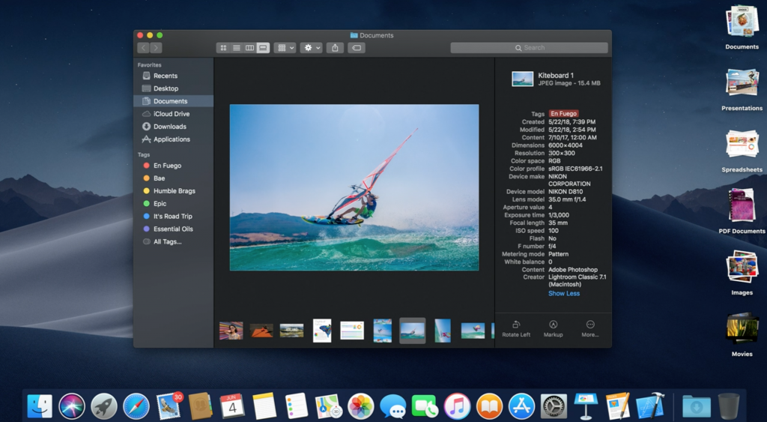Screen dimensions: 767x422
Task: Click the Search field in Finder
Action: pyautogui.click(x=529, y=48)
